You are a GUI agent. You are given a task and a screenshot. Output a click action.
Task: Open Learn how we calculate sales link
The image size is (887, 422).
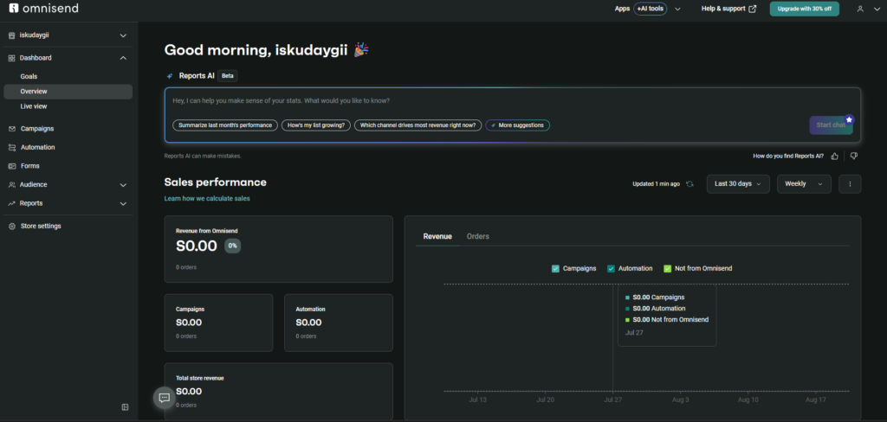pos(207,199)
